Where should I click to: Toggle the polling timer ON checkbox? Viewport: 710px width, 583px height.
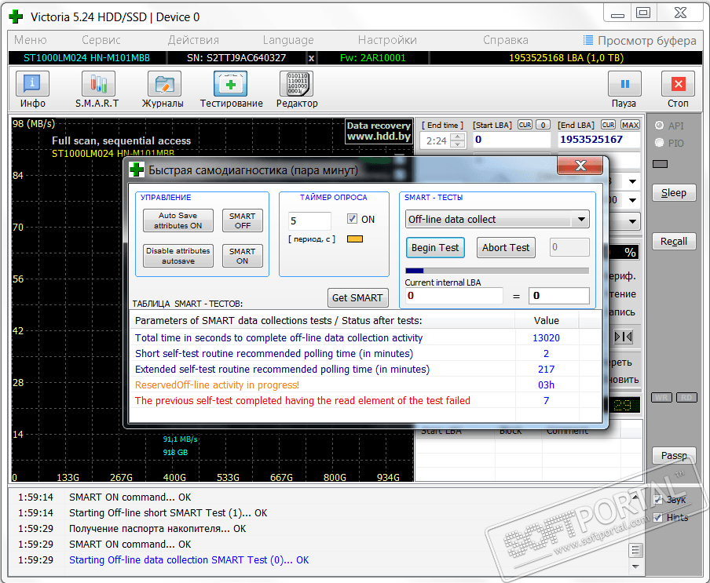point(352,219)
